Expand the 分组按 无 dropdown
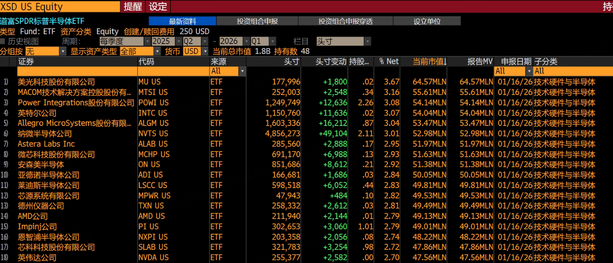The height and width of the screenshot is (263, 613). [x=63, y=51]
